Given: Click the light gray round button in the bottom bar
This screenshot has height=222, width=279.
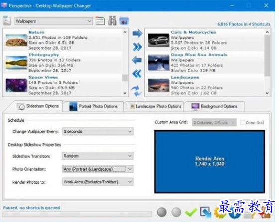Looking at the screenshot, I should [176, 212].
